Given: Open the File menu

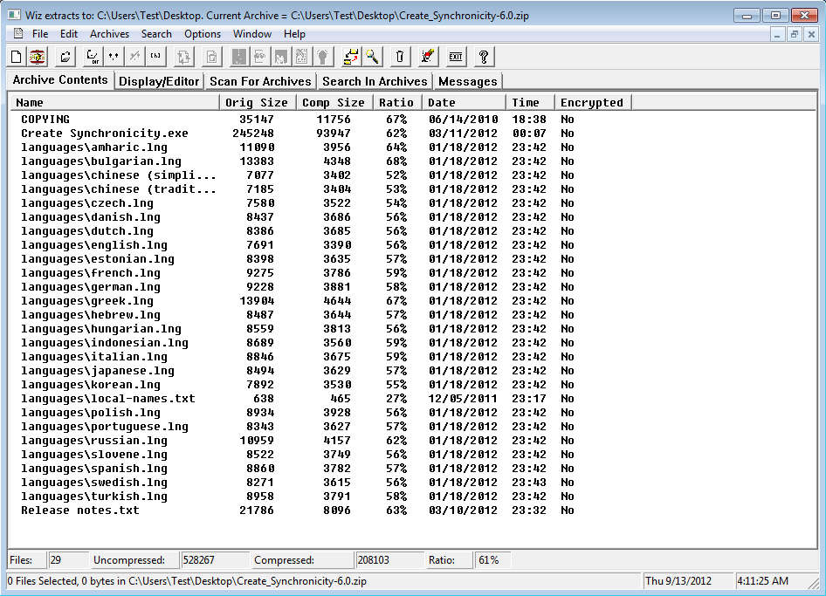Looking at the screenshot, I should coord(40,34).
